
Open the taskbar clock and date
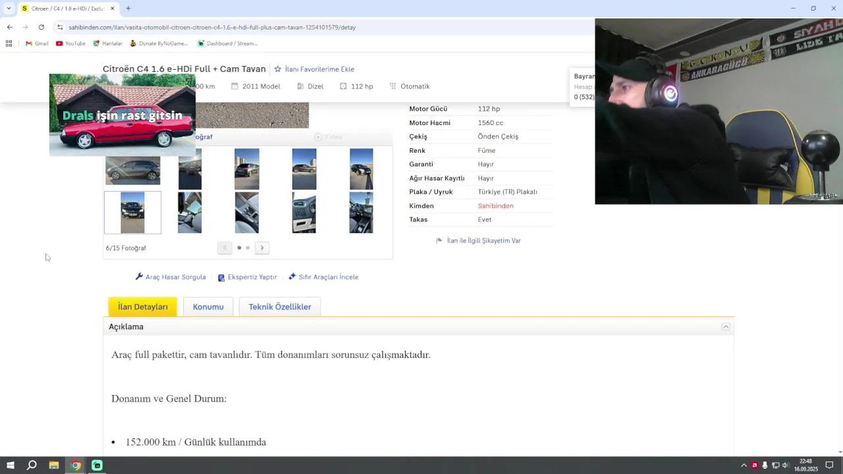tap(805, 465)
